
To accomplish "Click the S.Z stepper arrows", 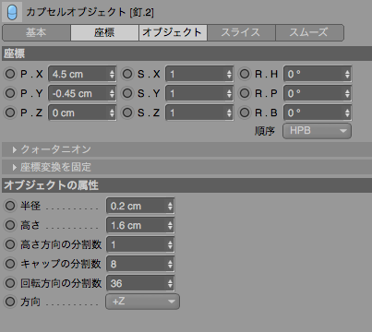I will click(229, 113).
